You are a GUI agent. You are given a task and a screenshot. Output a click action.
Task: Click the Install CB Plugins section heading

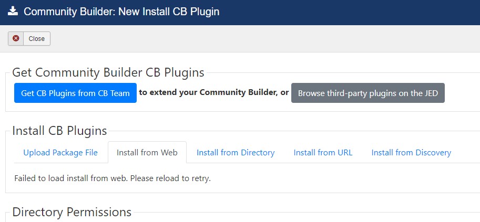click(x=60, y=131)
